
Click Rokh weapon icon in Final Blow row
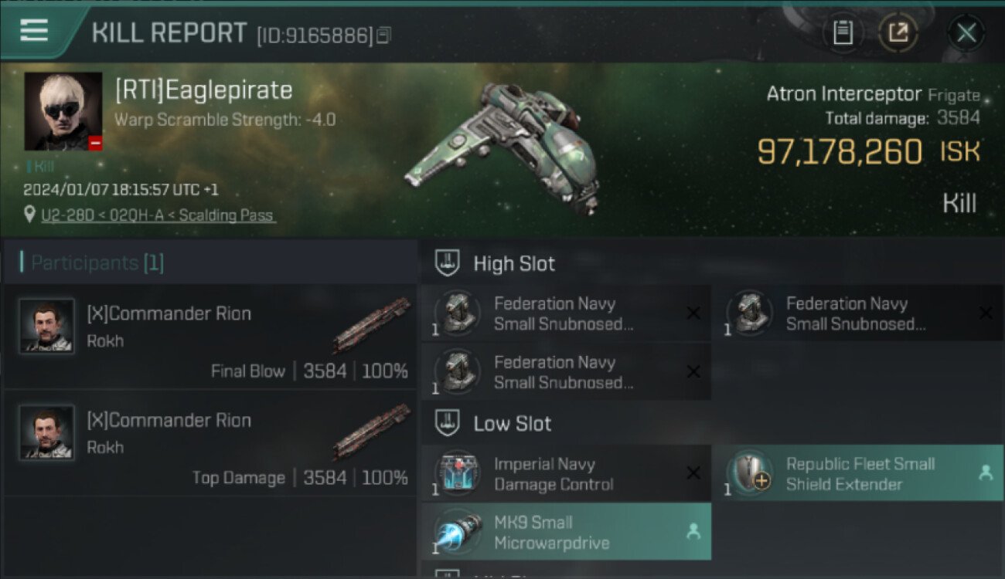point(372,324)
